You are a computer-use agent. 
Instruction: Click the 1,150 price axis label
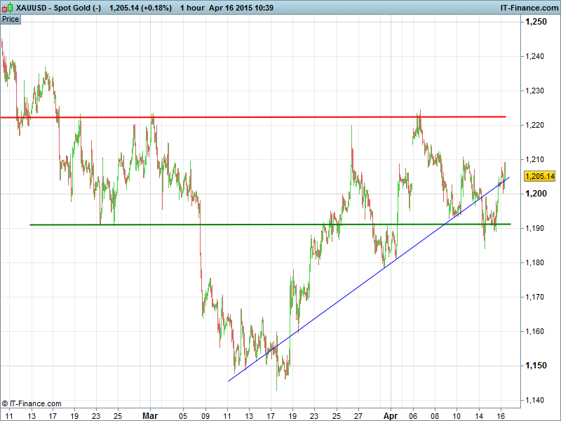[536, 366]
